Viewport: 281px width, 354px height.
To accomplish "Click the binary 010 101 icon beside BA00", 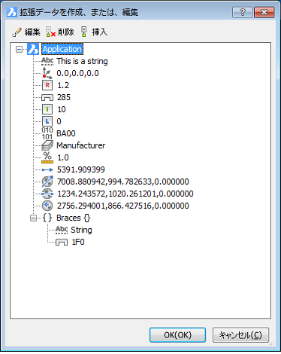I will tap(47, 133).
